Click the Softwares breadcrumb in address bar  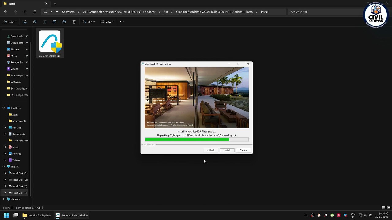(68, 12)
